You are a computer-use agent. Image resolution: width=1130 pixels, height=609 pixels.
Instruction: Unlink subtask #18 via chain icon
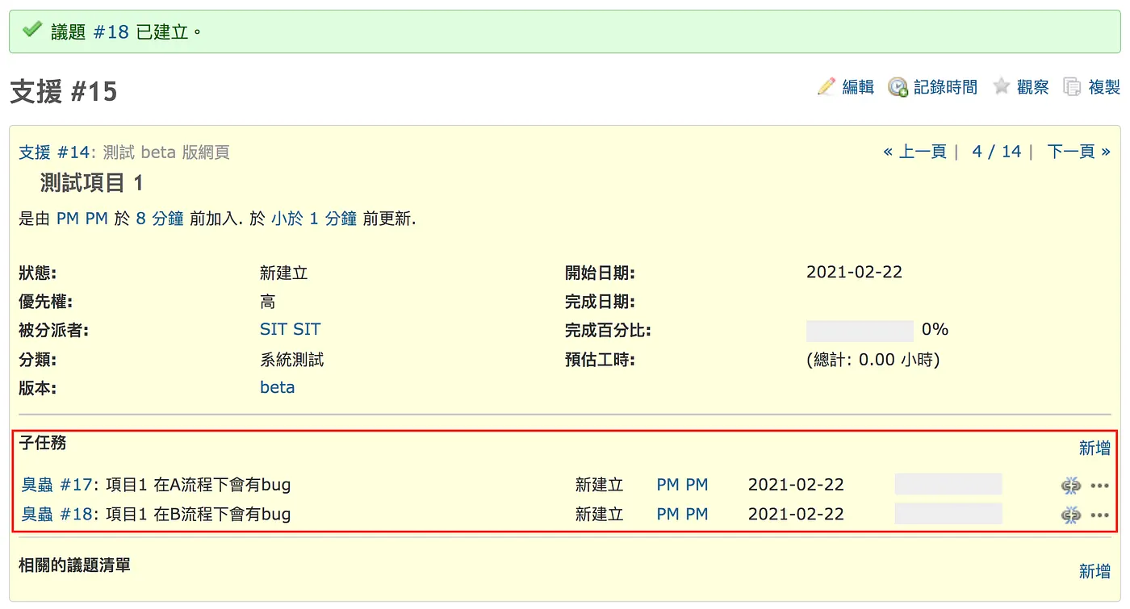1071,515
